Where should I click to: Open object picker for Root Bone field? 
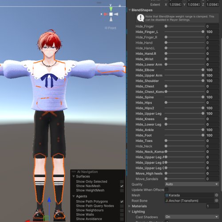[216, 201]
